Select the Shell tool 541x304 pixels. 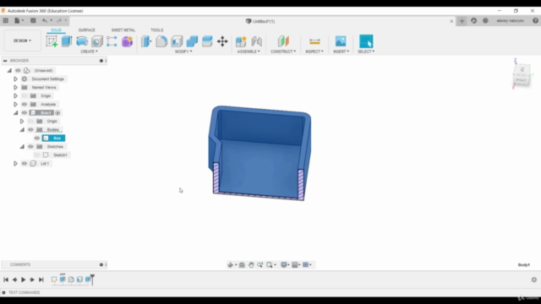point(177,41)
